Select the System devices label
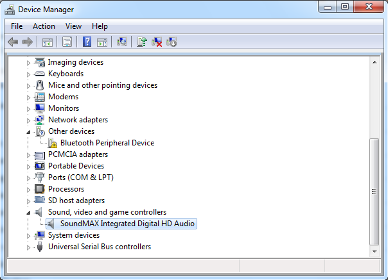 74,235
